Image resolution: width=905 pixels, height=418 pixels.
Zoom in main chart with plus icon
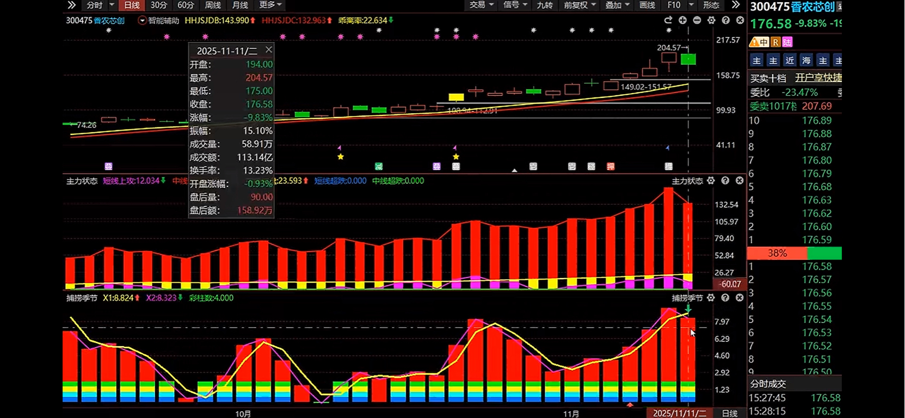pos(682,20)
